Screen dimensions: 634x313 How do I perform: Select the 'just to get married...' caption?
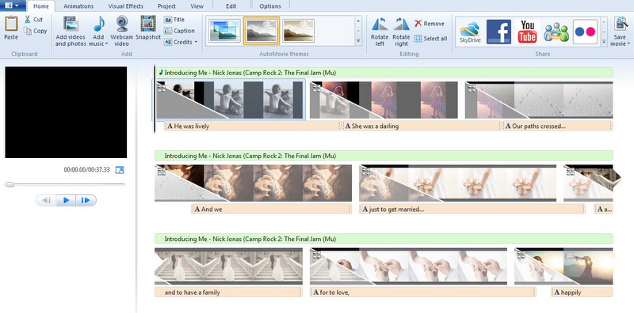(472, 209)
